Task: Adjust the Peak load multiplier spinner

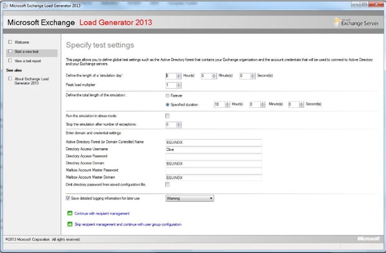Action: pos(179,85)
